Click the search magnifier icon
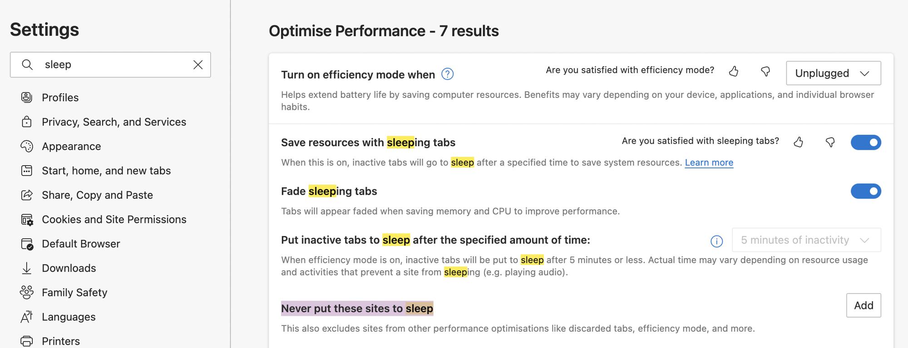This screenshot has height=348, width=908. point(27,64)
